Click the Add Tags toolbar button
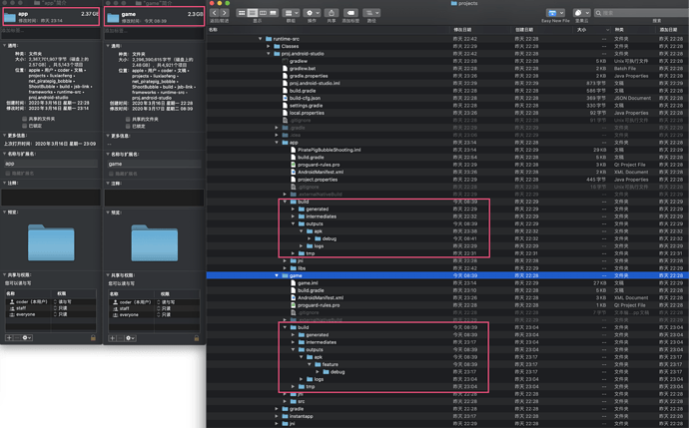The width and height of the screenshot is (689, 428). point(350,13)
